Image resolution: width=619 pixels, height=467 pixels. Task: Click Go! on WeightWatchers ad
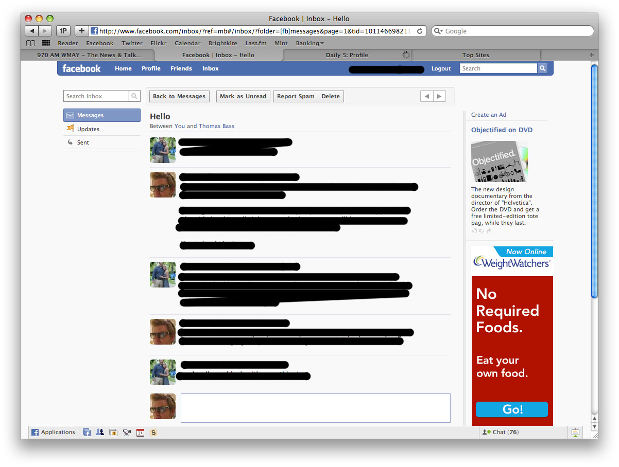tap(512, 409)
